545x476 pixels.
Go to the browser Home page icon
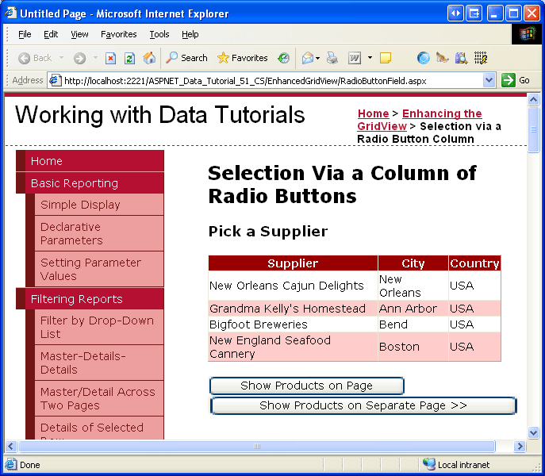click(x=149, y=58)
